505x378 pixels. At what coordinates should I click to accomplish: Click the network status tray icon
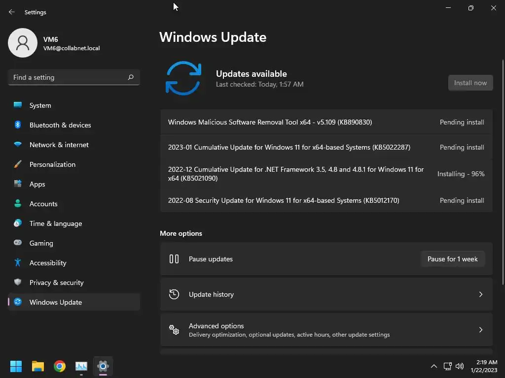pyautogui.click(x=447, y=366)
